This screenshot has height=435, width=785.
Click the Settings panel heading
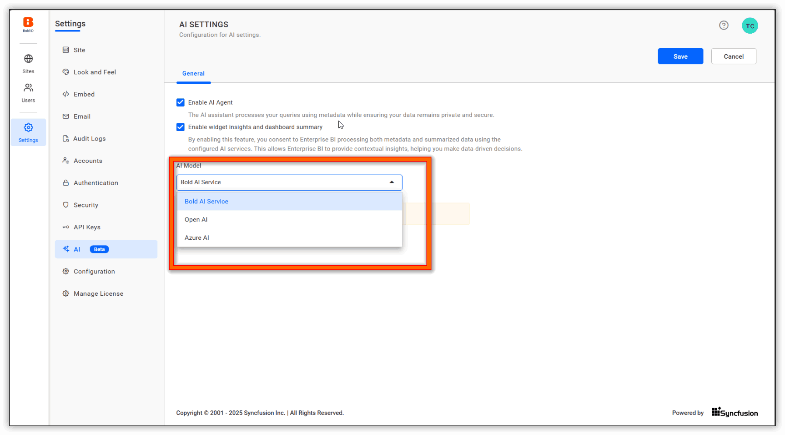click(x=70, y=24)
